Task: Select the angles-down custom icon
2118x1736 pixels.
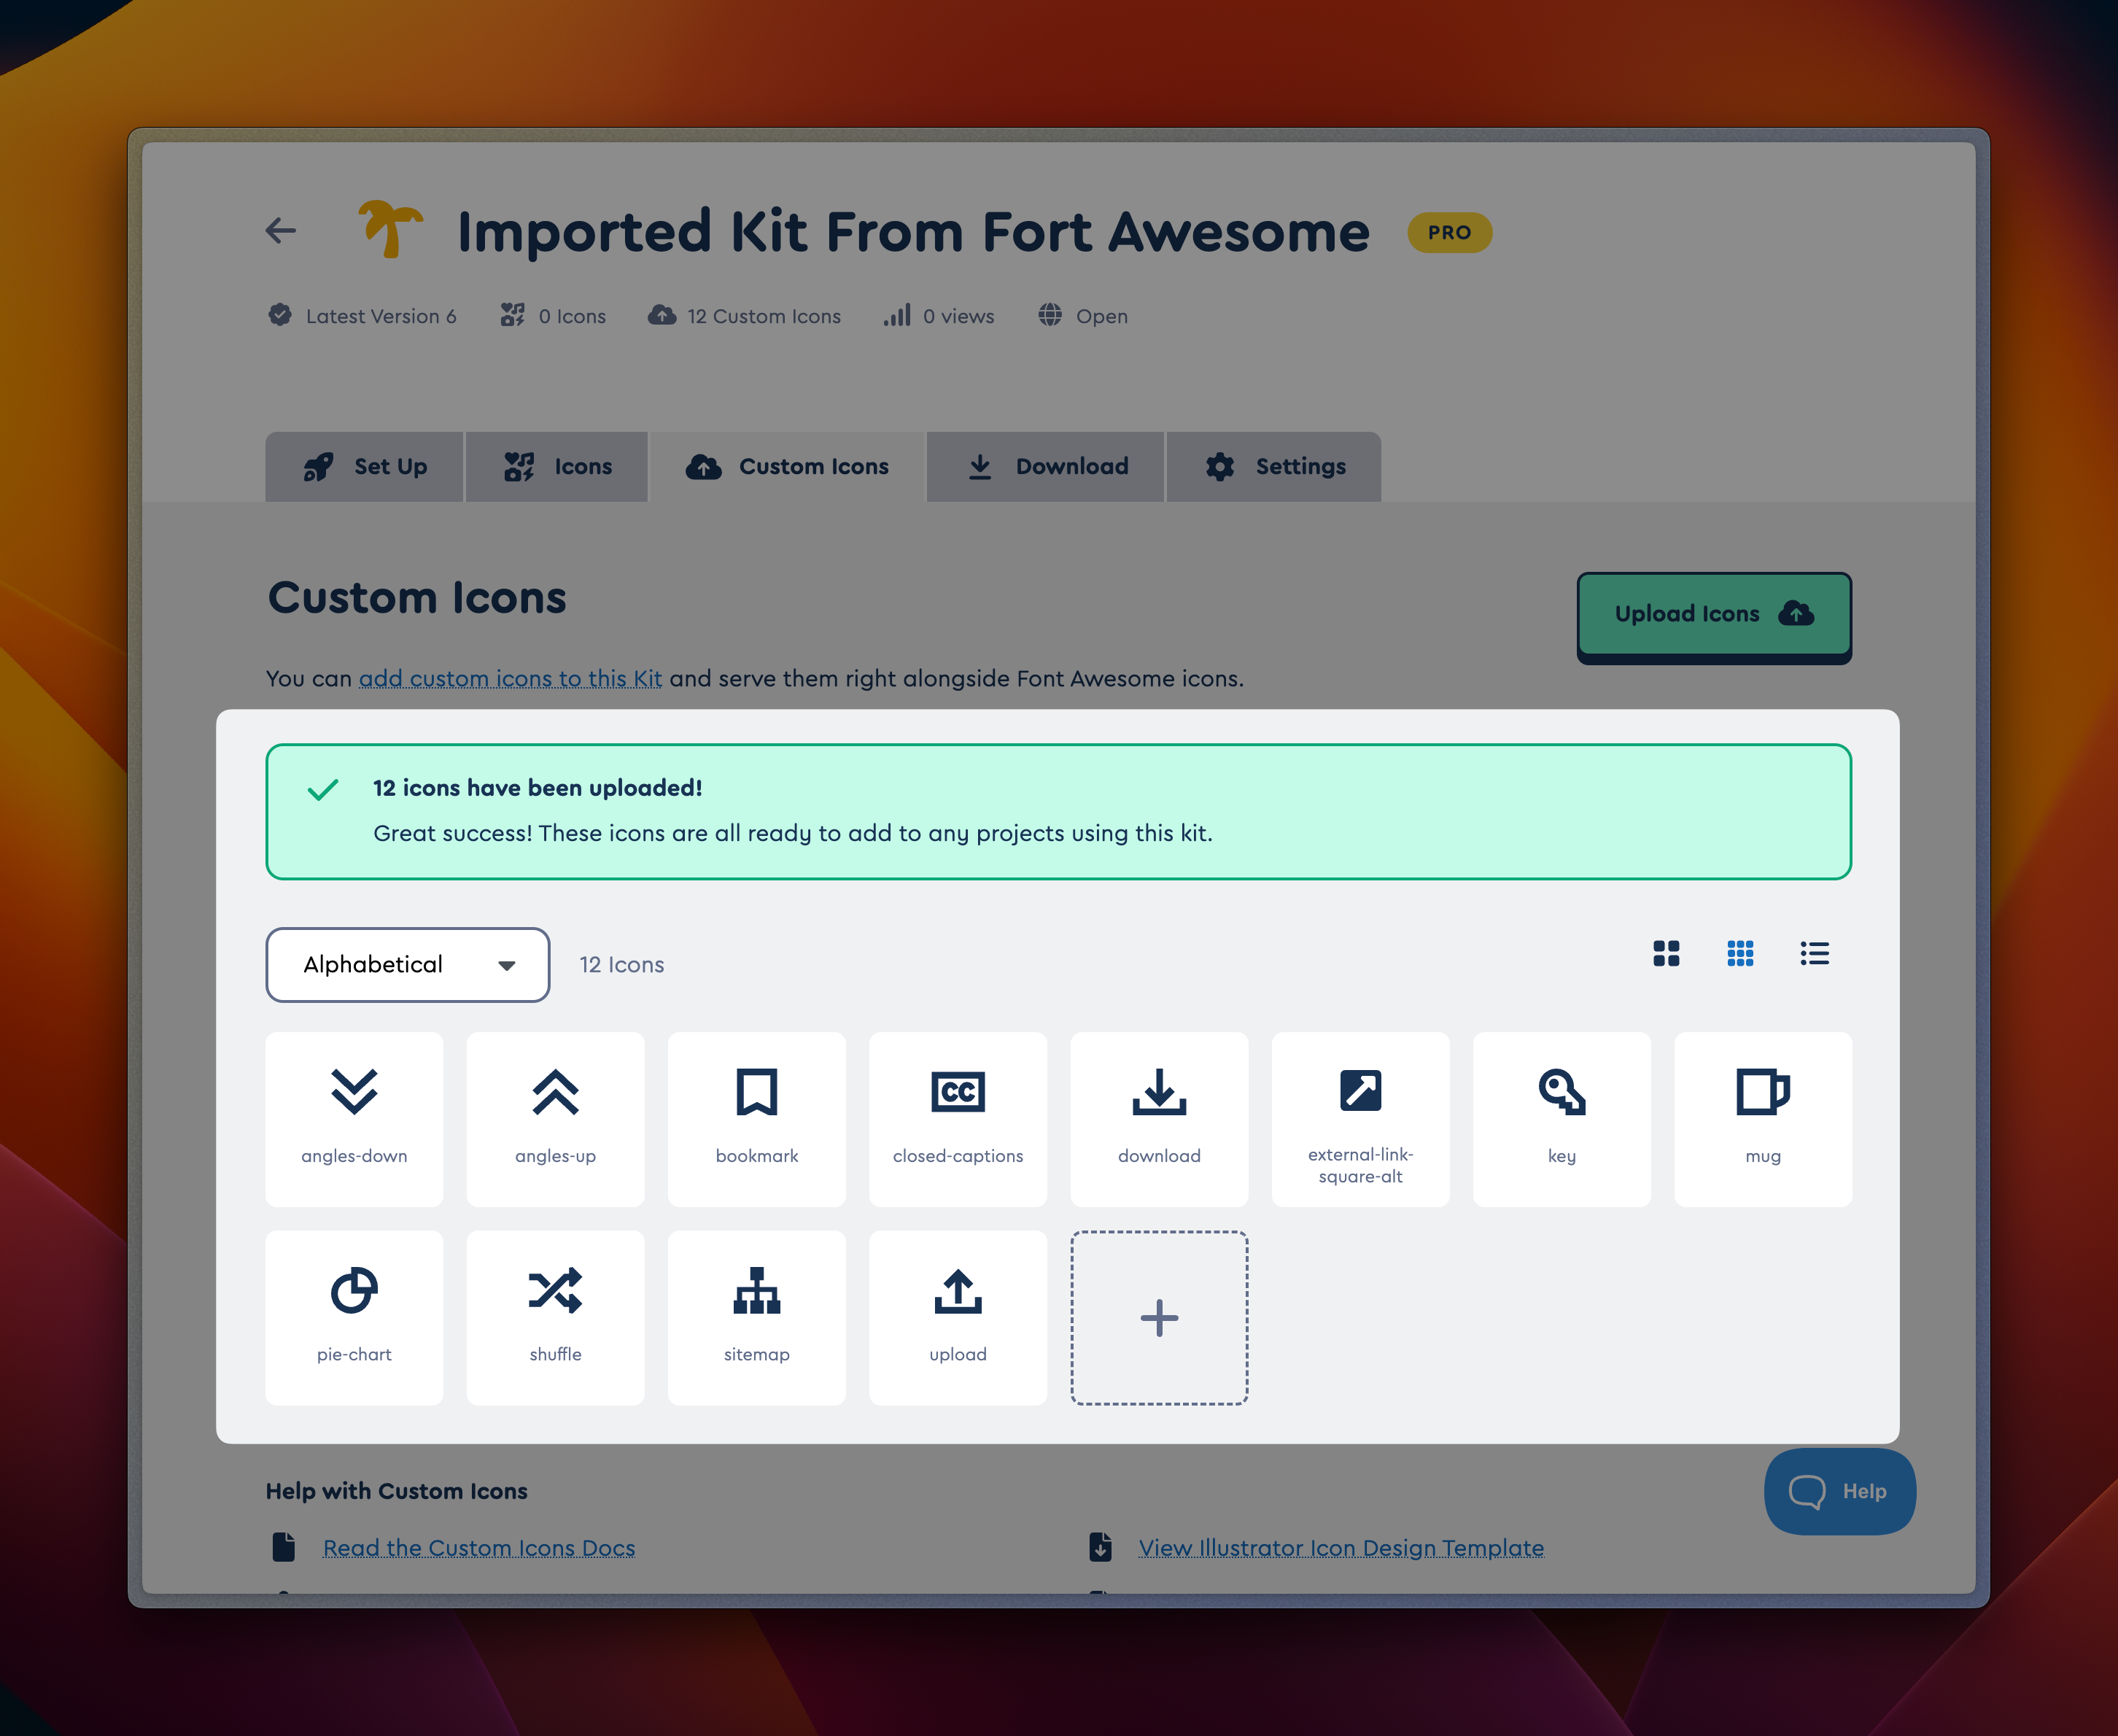Action: tap(354, 1118)
